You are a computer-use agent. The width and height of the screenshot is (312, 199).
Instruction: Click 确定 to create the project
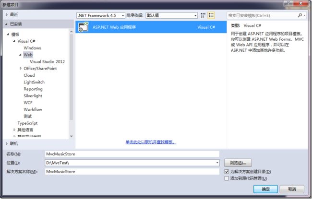[265, 189]
